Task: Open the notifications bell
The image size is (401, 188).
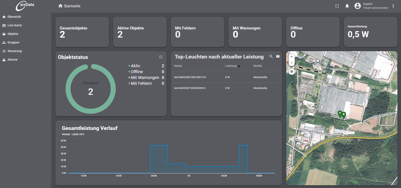Action: click(x=347, y=6)
